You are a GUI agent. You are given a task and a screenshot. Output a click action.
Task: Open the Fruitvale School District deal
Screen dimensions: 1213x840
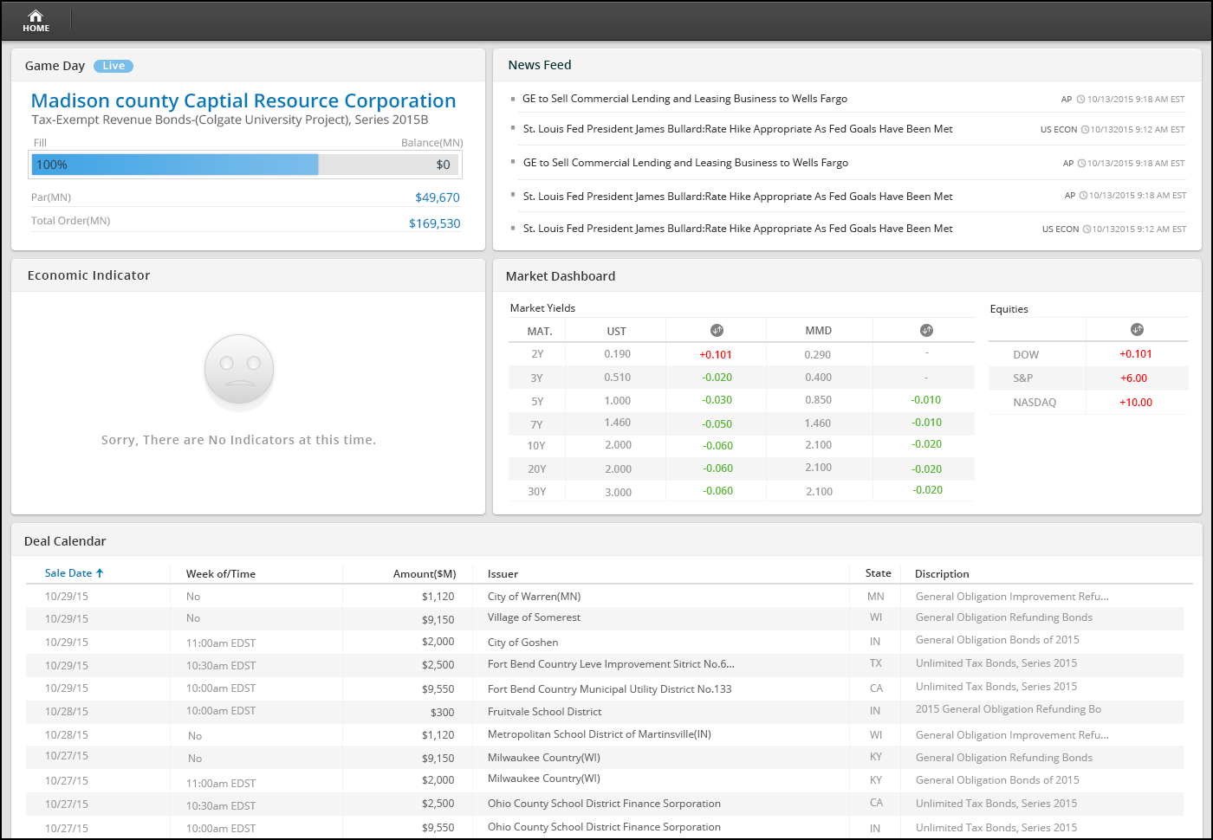tap(544, 712)
